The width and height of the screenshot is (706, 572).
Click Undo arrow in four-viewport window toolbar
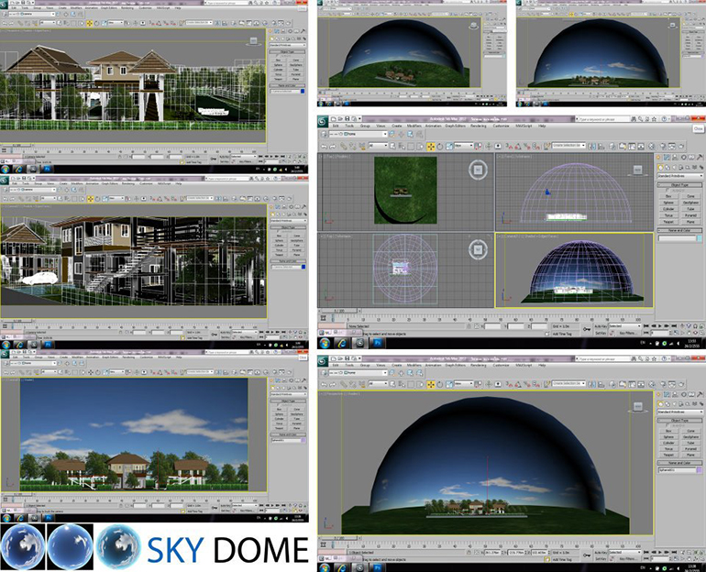coord(324,146)
